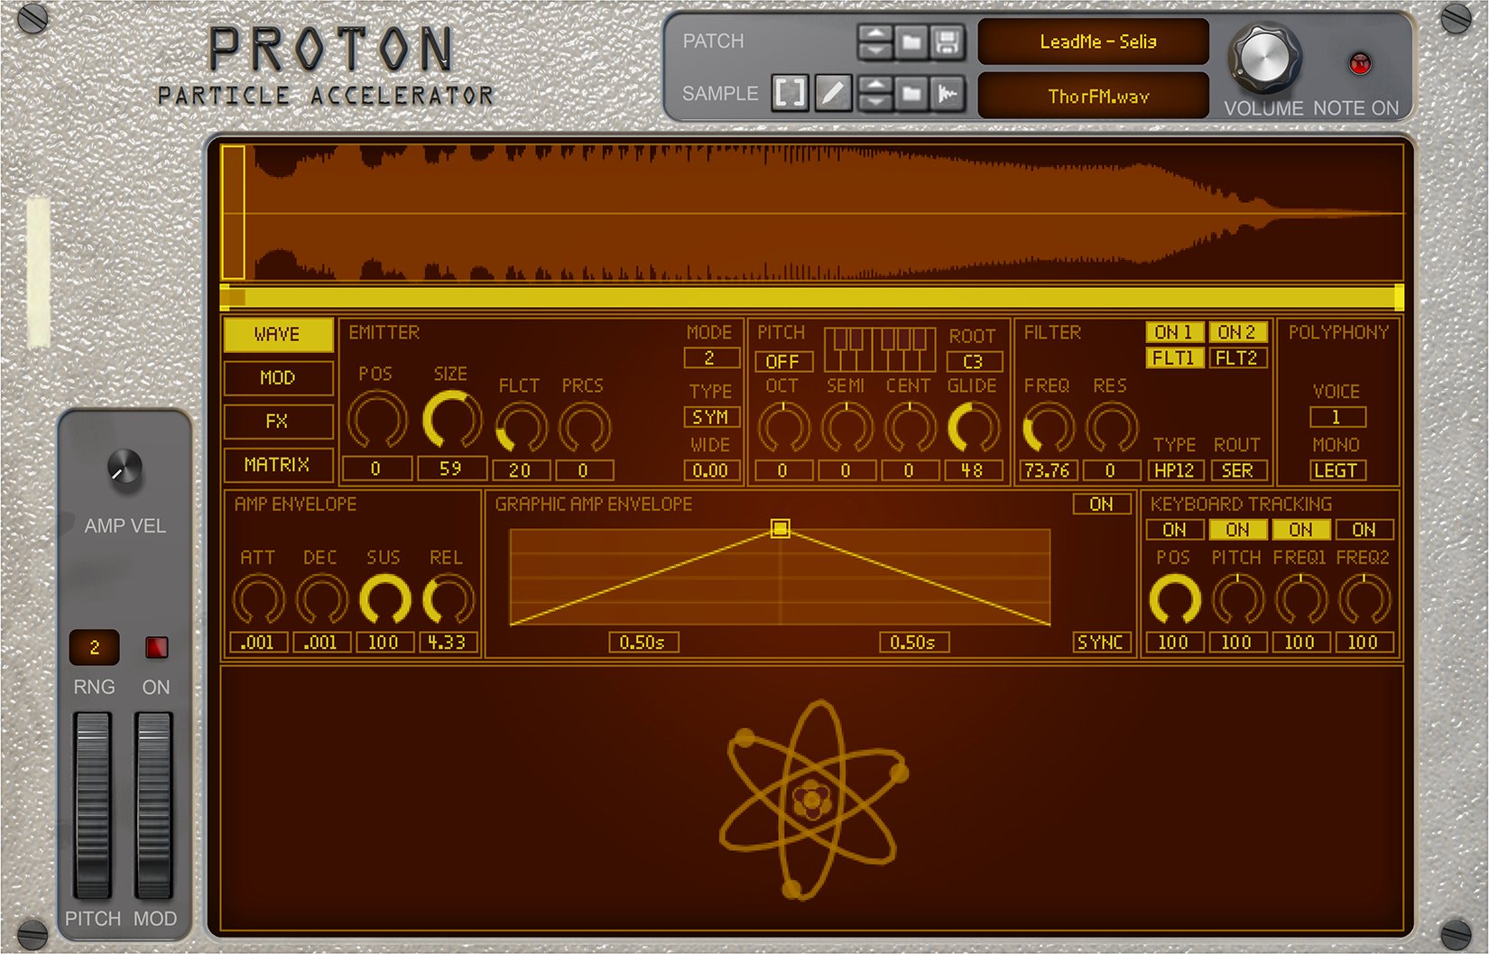Save the current patch with the floppy disk icon
The image size is (1489, 954).
point(947,42)
